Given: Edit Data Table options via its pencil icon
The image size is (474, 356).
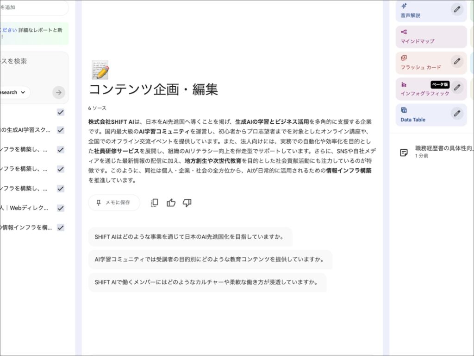Looking at the screenshot, I should 457,114.
